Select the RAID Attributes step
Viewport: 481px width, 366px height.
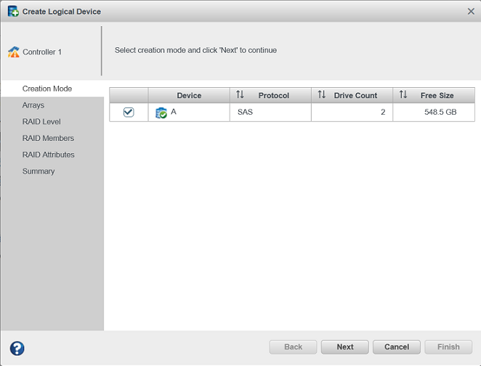[49, 155]
